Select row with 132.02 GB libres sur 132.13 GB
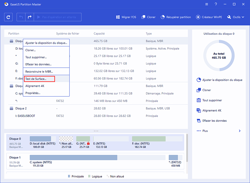Image resolution: width=250 pixels, height=183 pixels. (x=96, y=71)
